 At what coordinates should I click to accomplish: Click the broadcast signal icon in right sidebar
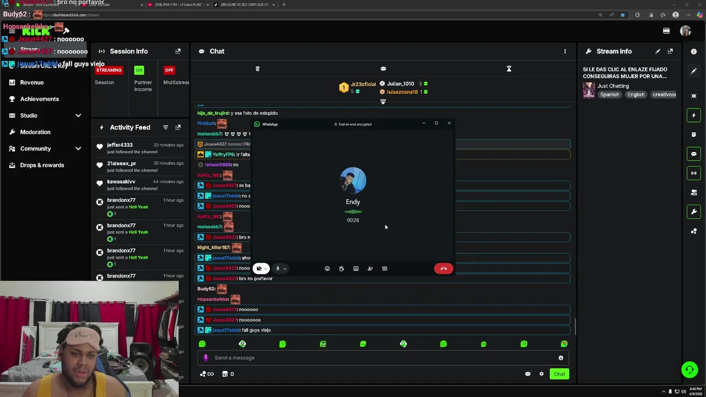[x=694, y=173]
